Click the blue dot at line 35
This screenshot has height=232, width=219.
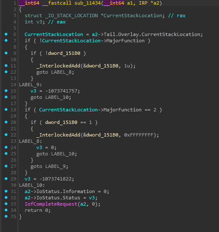click(x=6, y=217)
